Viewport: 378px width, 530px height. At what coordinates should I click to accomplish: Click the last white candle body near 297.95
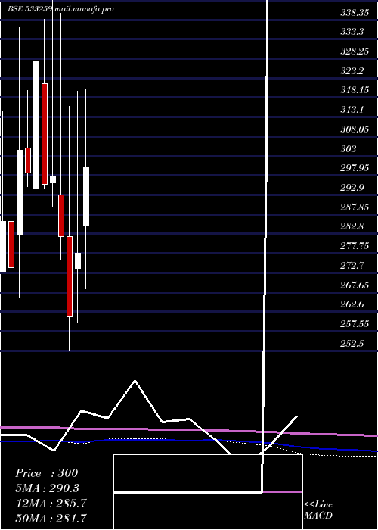coord(86,197)
